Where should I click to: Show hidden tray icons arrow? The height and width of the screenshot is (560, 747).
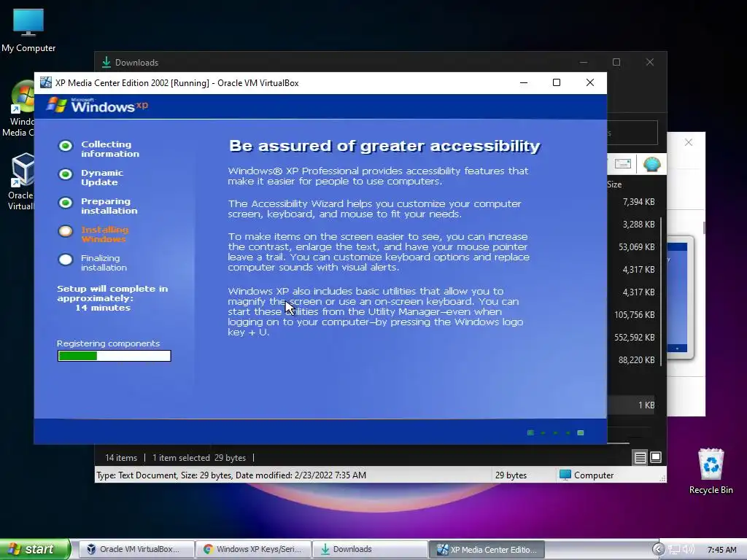(x=658, y=550)
